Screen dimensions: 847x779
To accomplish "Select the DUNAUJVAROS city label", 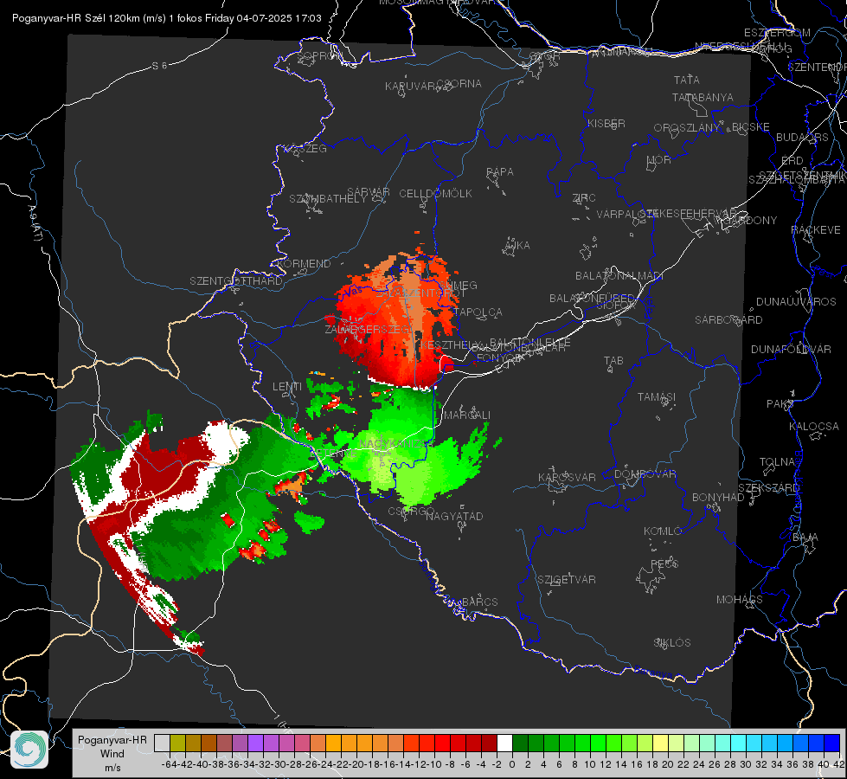I will point(796,302).
